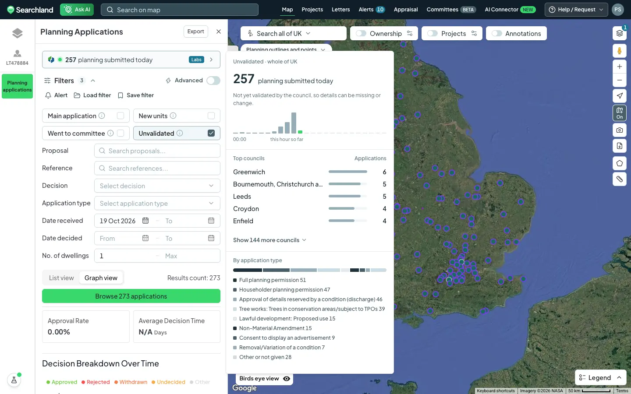Enable the Advanced filters switch
This screenshot has height=394, width=631.
coord(213,81)
